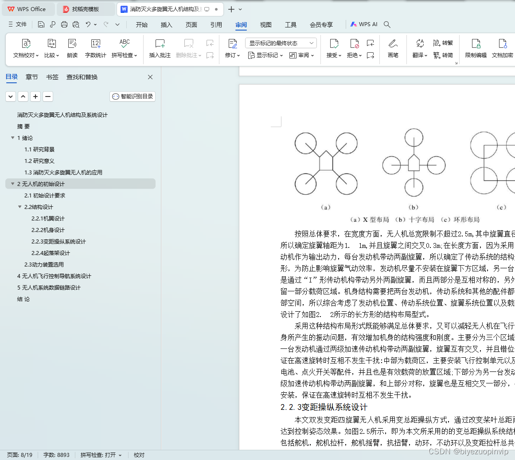Viewport: 515px width, 460px height.
Task: Open the 查找和替换 panel tab
Action: pyautogui.click(x=82, y=77)
